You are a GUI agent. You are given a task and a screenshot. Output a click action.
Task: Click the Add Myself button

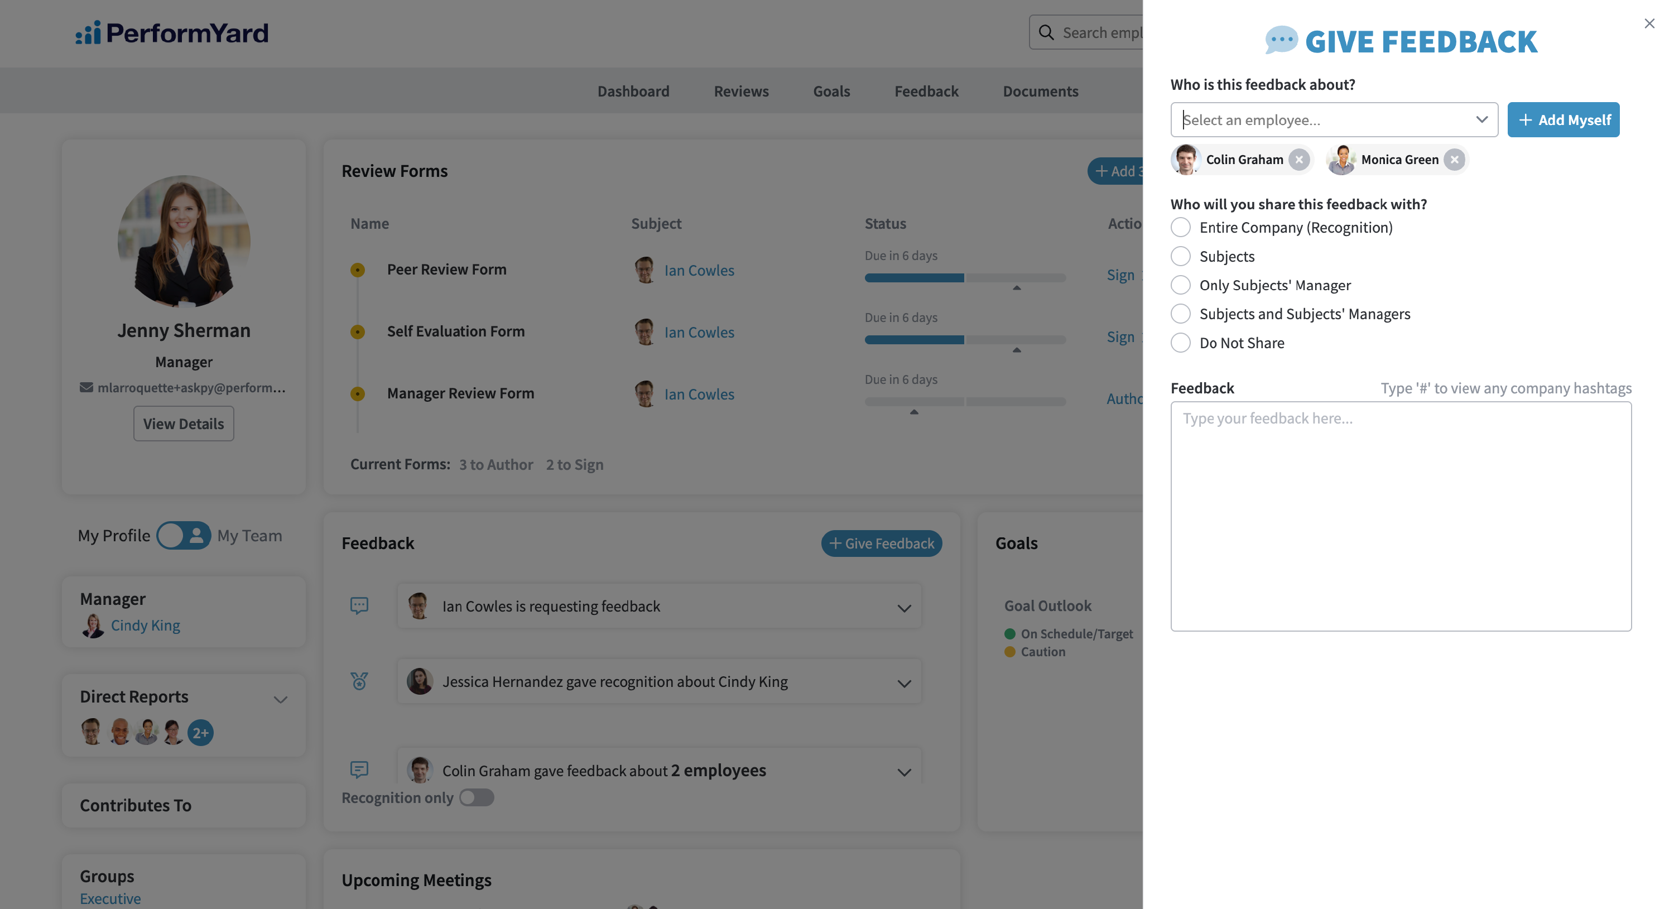point(1563,119)
